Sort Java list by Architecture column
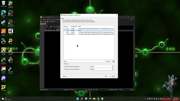The height and width of the screenshot is (101, 180). pyautogui.click(x=74, y=26)
